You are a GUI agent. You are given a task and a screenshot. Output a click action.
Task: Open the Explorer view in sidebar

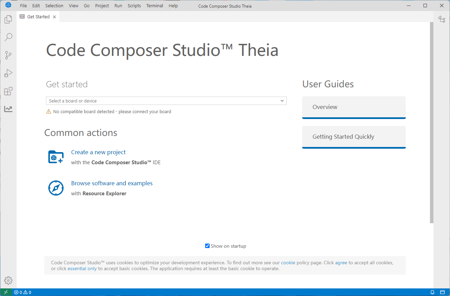point(8,20)
